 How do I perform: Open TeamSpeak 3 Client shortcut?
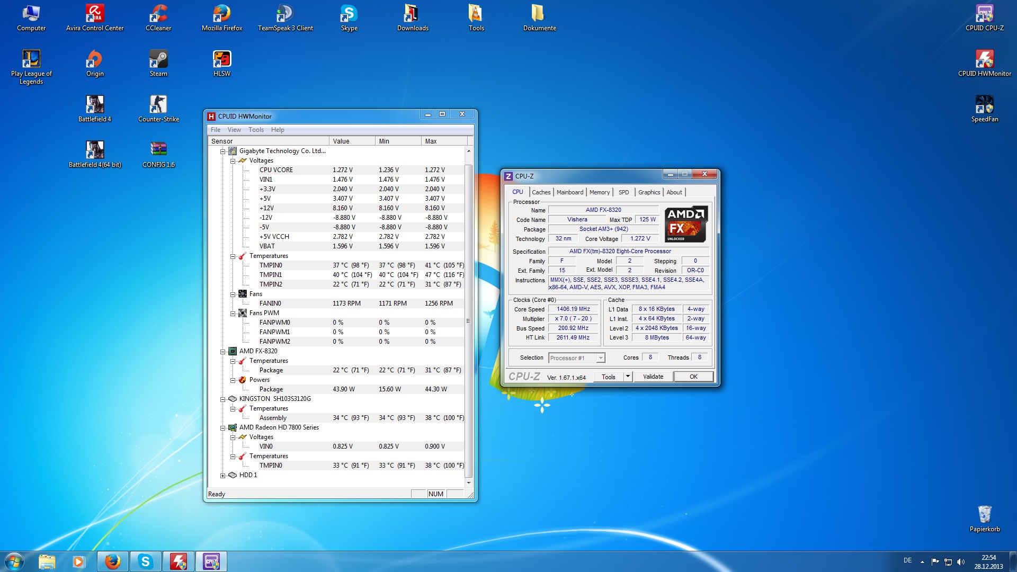pyautogui.click(x=286, y=18)
